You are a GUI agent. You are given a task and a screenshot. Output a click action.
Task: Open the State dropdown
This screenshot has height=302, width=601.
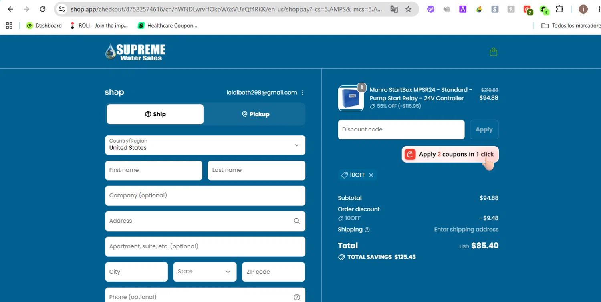point(205,272)
